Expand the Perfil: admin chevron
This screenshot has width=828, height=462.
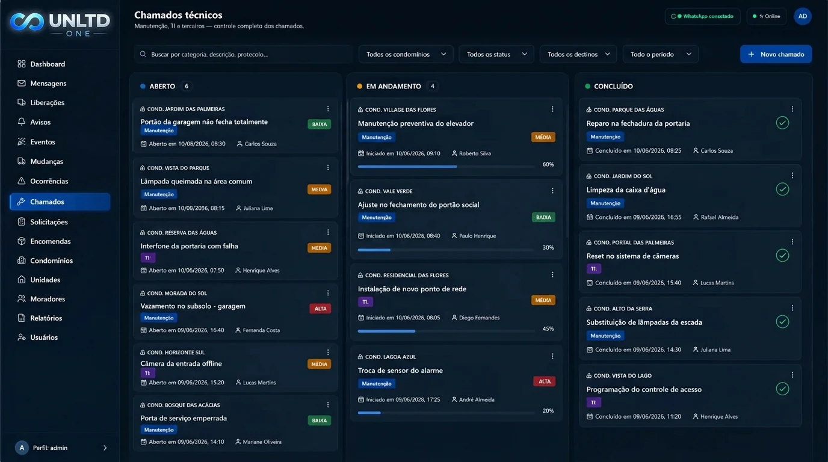[105, 448]
